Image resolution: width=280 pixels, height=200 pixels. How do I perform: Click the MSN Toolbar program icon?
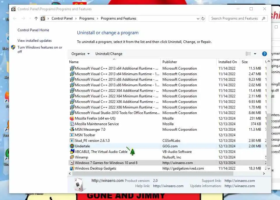(72, 135)
